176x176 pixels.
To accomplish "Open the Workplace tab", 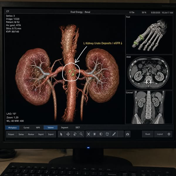I will pos(12,128).
